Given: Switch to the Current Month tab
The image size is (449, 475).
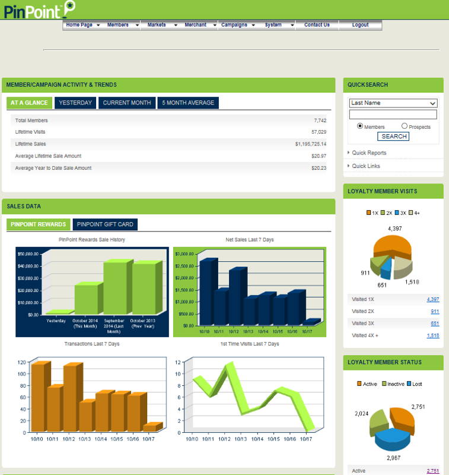Looking at the screenshot, I should point(127,103).
